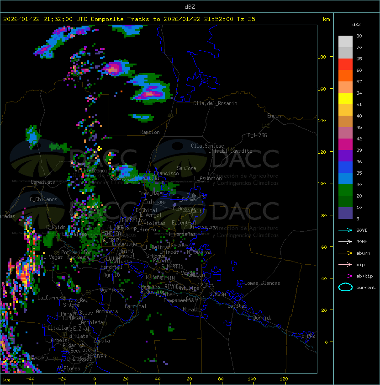This screenshot has width=380, height=385.
Task: Click the Clla.del_Rosario map label
Action: click(x=215, y=103)
